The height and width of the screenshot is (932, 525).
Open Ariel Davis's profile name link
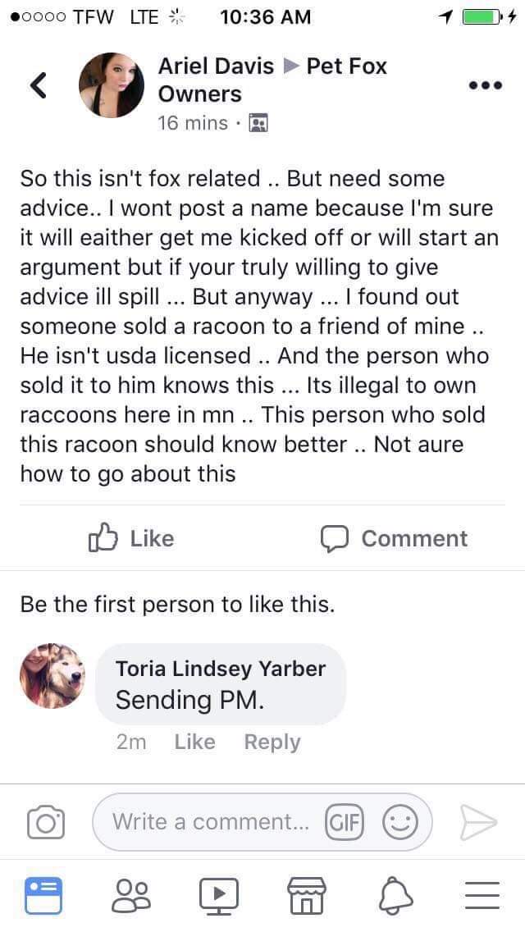tap(216, 66)
